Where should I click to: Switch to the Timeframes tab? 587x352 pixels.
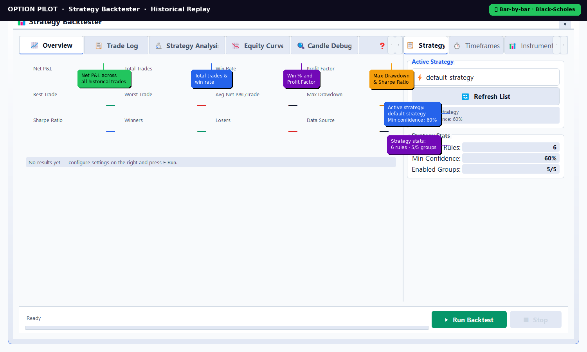pos(476,46)
